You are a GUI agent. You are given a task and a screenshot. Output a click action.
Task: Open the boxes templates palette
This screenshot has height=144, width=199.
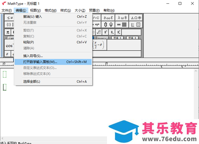(x=136, y=24)
